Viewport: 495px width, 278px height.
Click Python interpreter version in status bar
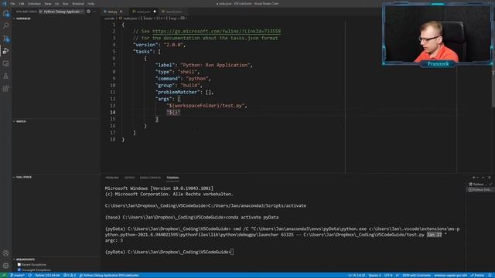coord(47,275)
